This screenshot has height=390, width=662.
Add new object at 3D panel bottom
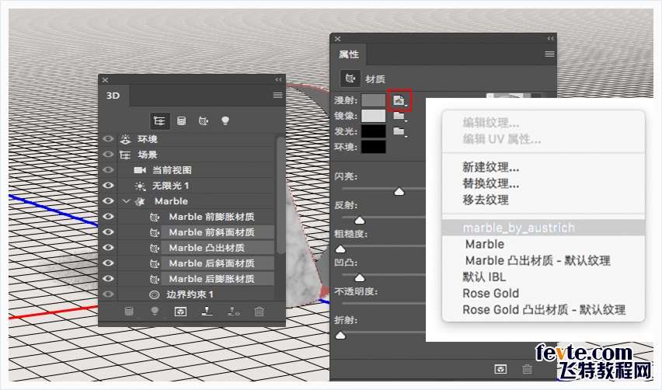coord(129,312)
